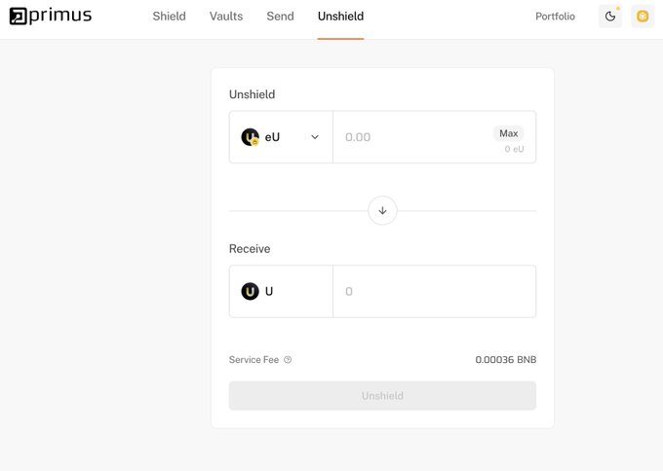Switch to the Vaults tab
This screenshot has width=663, height=471.
coord(226,16)
